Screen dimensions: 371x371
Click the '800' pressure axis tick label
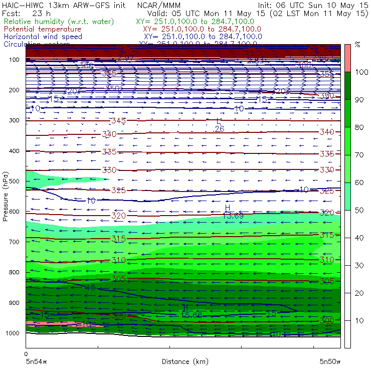(x=14, y=272)
